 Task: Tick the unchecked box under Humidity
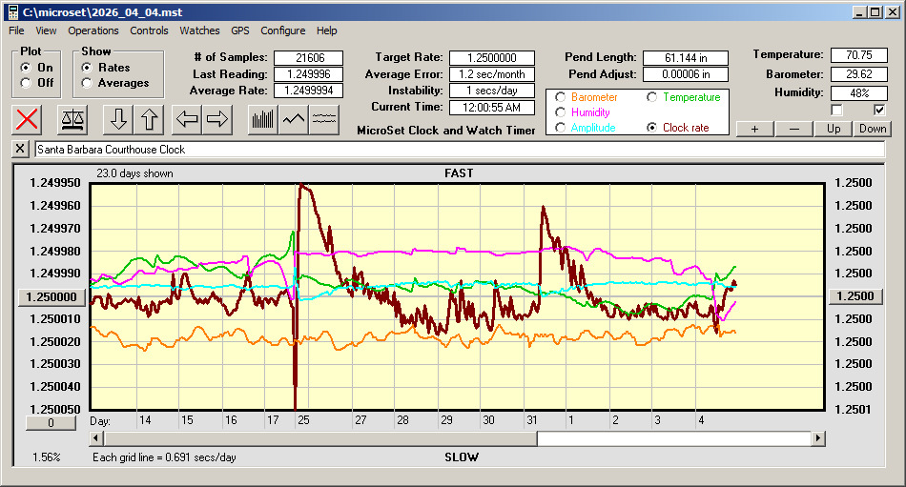click(837, 110)
